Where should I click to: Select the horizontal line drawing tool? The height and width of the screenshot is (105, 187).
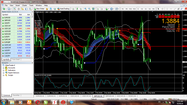(x=171, y=9)
